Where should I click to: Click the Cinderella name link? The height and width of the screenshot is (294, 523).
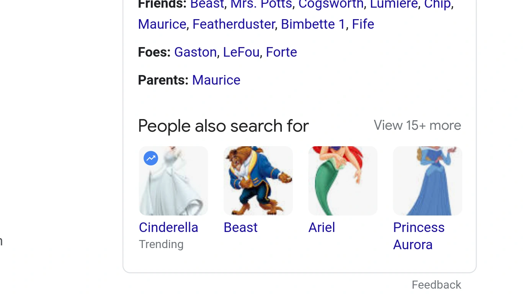168,227
